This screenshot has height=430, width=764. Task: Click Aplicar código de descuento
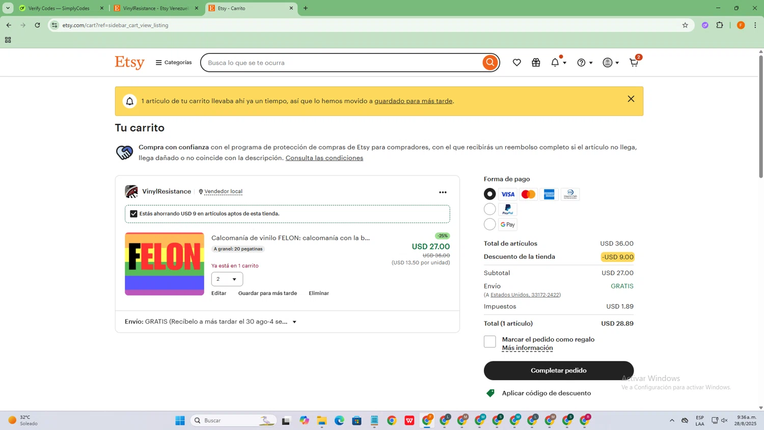[546, 393]
